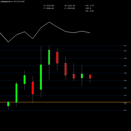Click the 2525 price axis label
This screenshot has height=131, width=131.
[x=125, y=110]
